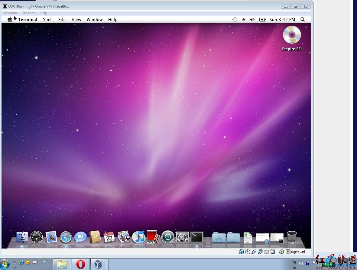Click VirtualBox shared folders indicator

click(x=266, y=252)
